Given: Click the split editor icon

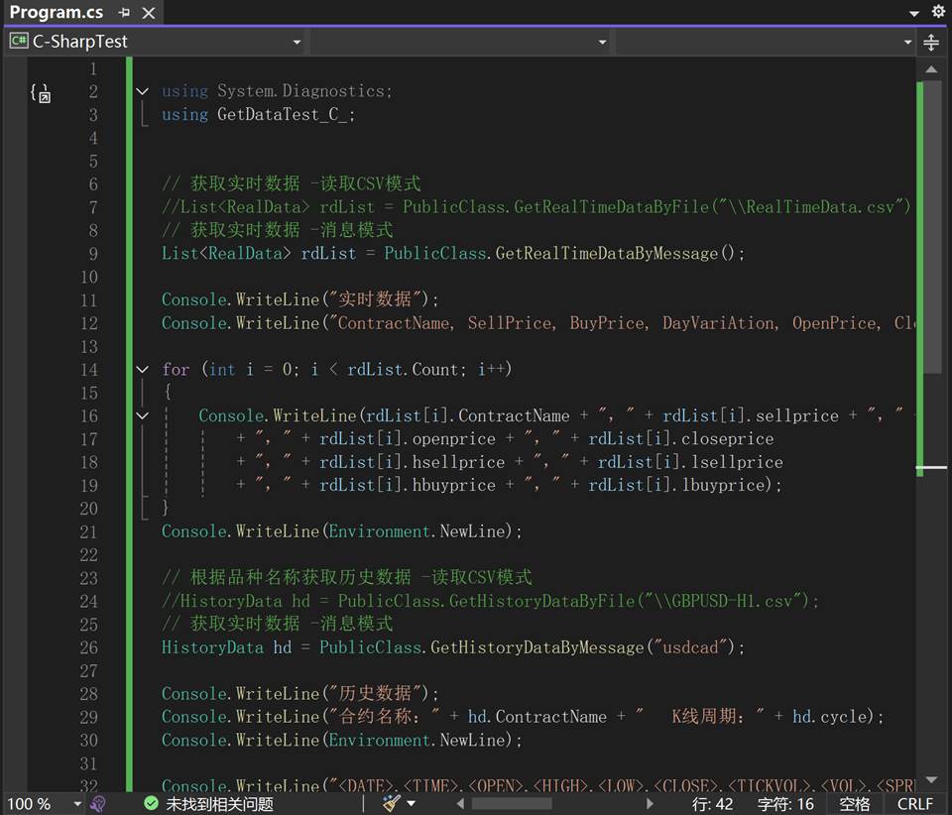Looking at the screenshot, I should 931,42.
